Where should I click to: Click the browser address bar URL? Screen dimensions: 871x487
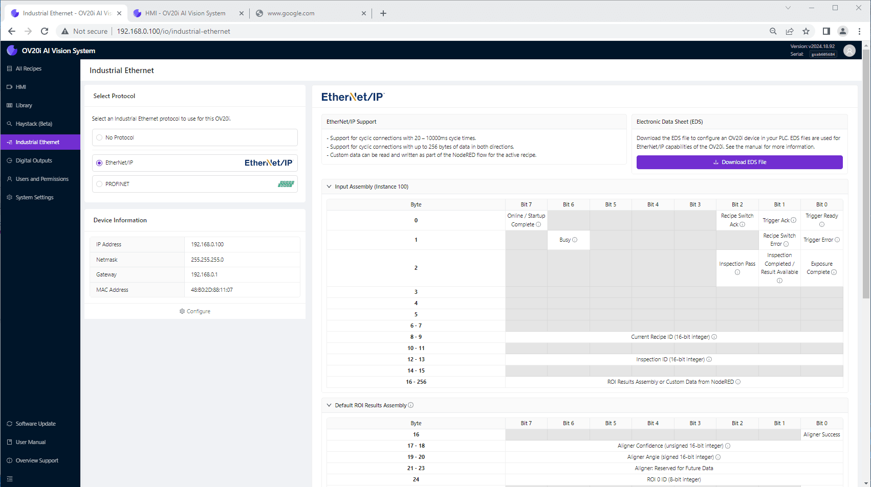tap(173, 31)
